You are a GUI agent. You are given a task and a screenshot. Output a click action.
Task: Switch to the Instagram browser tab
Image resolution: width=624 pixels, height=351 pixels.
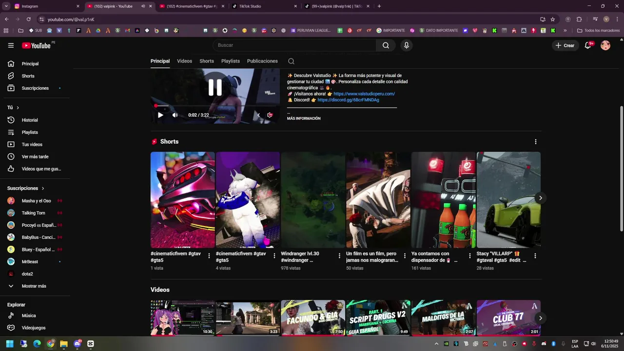point(46,6)
